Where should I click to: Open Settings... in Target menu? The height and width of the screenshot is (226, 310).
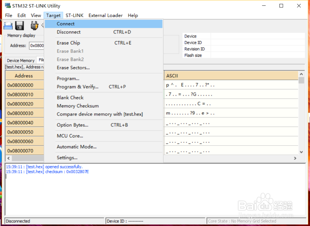tap(104, 158)
